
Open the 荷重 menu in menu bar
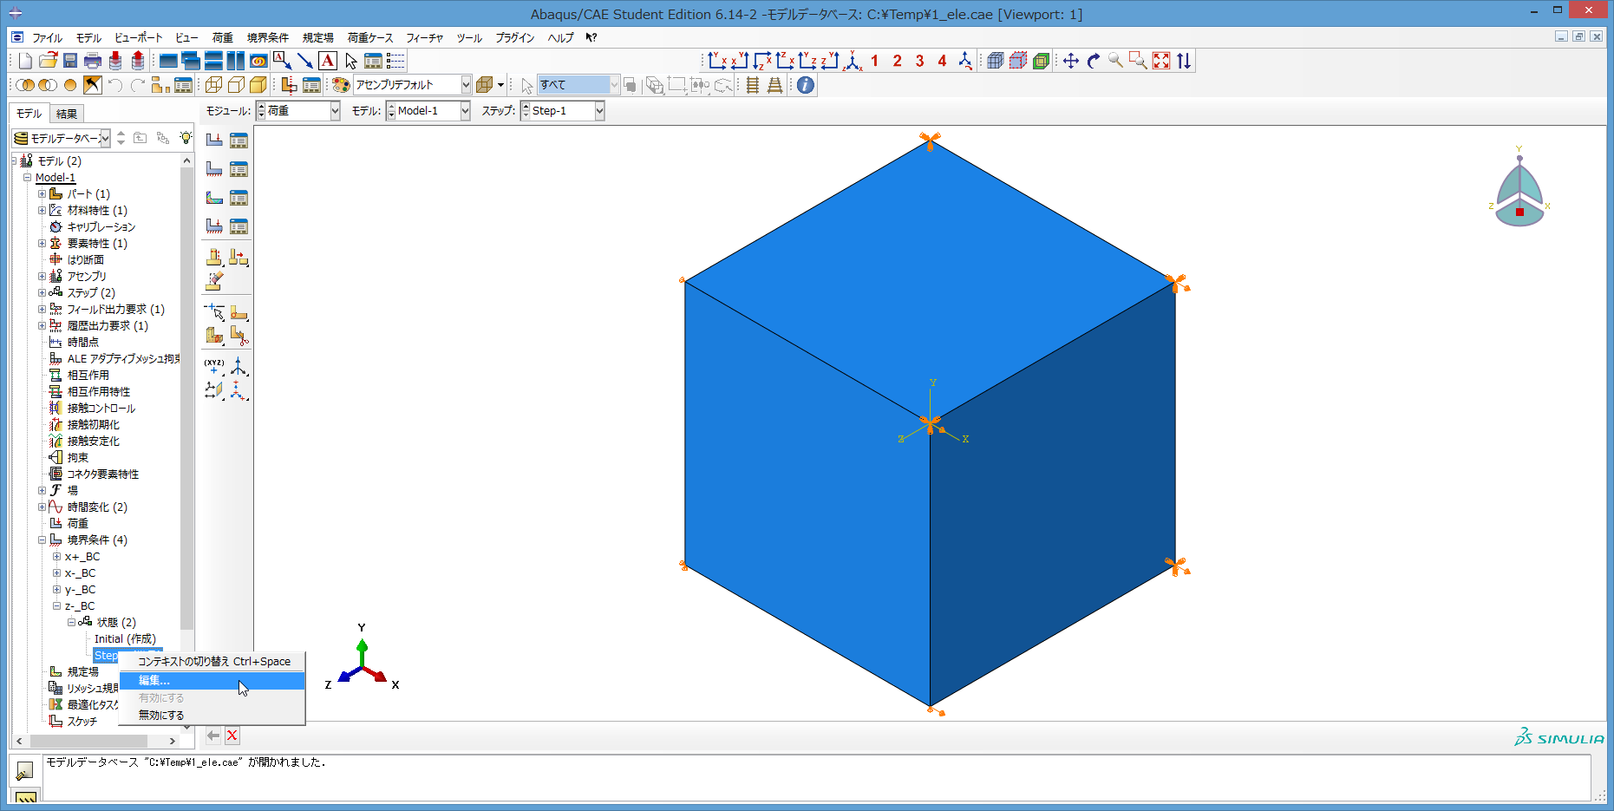click(223, 38)
